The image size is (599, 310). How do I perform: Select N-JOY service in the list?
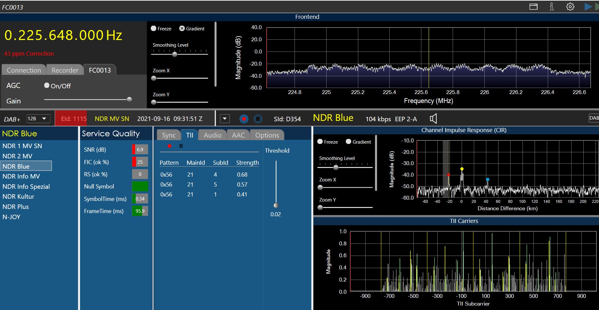[x=12, y=217]
